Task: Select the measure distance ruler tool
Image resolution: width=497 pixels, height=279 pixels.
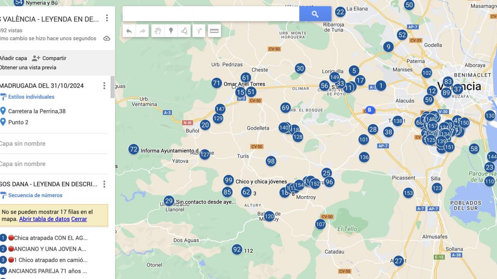Action: click(214, 31)
